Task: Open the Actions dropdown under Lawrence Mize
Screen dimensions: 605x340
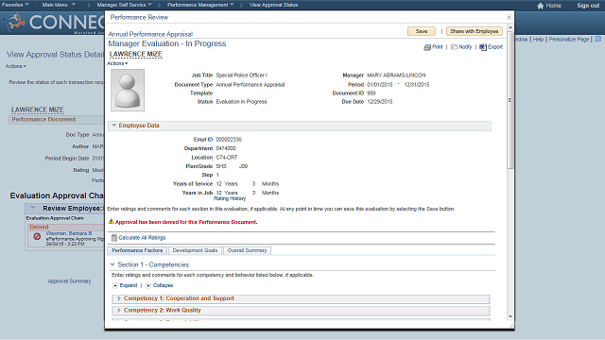Action: point(117,63)
